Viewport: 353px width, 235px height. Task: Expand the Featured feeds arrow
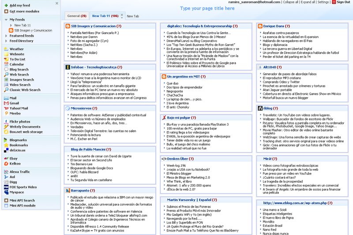tap(6, 36)
